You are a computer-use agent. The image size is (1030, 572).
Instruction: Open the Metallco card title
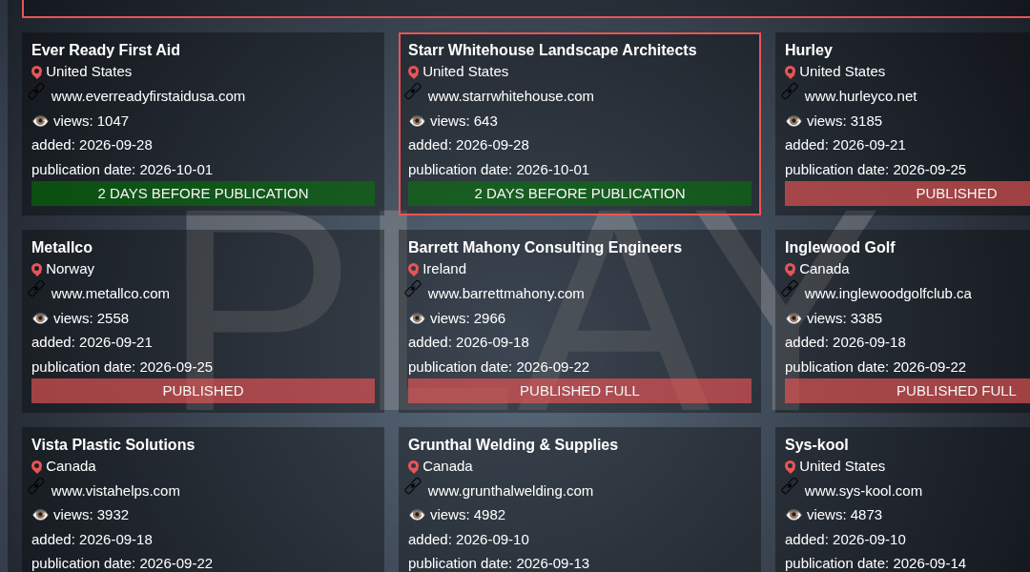(62, 248)
